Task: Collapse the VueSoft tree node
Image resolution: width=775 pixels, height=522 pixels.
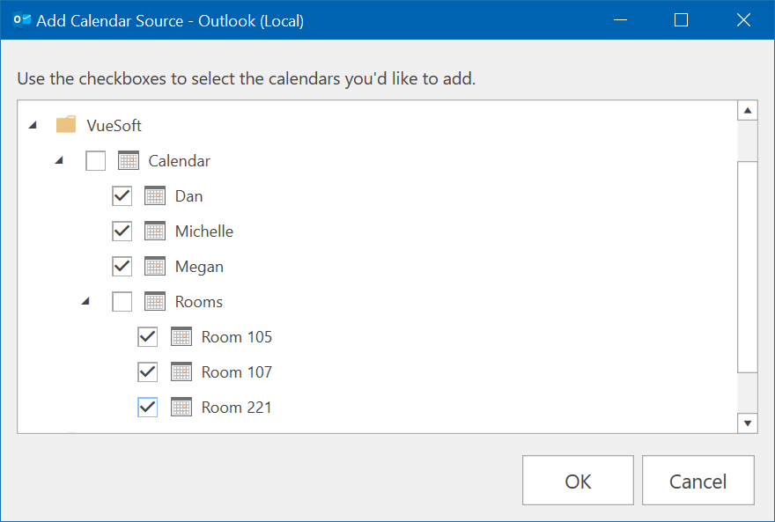Action: pos(33,125)
